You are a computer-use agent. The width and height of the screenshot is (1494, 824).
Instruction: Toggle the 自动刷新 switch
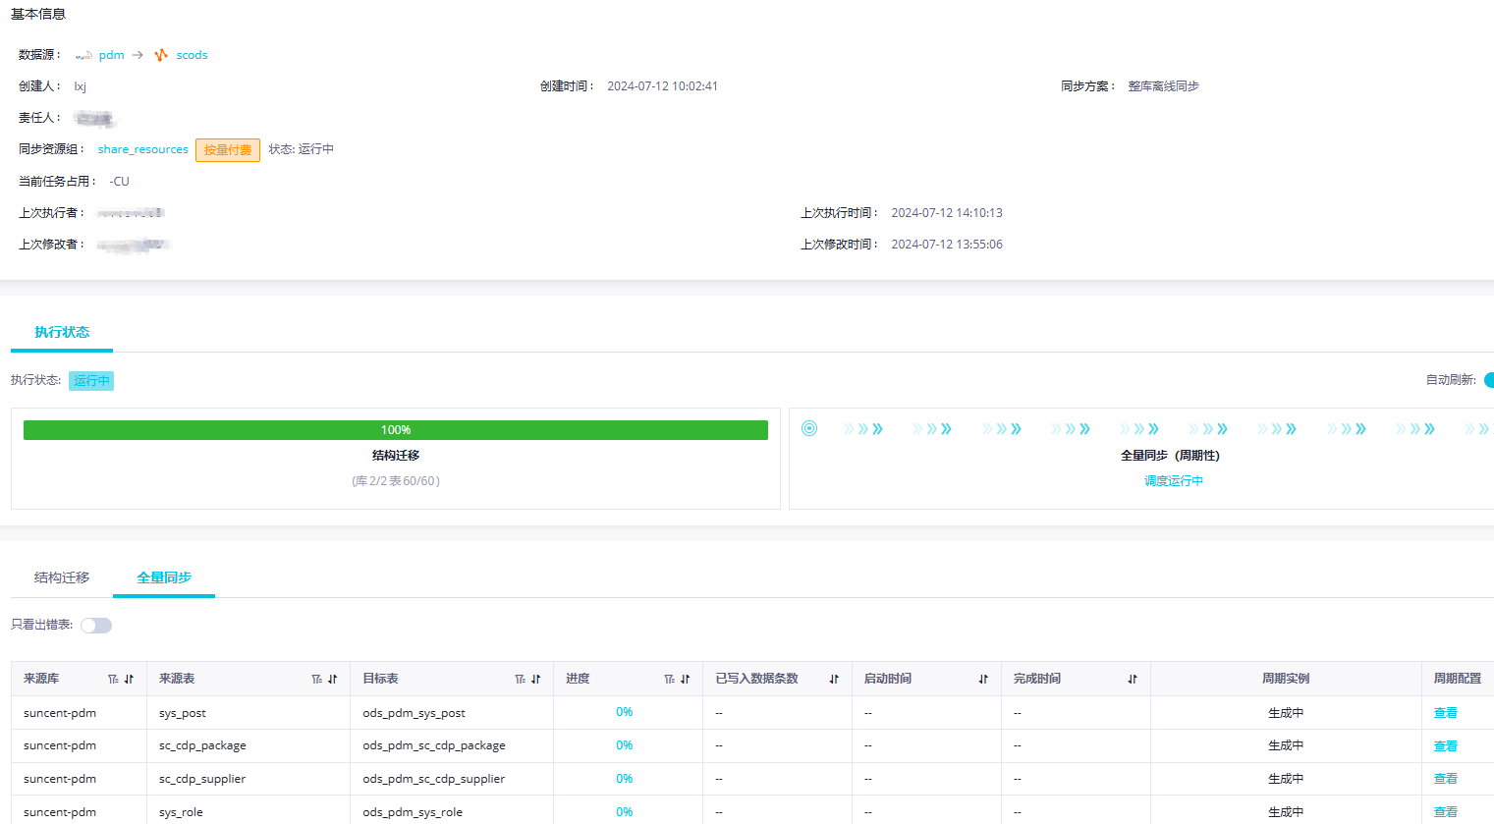pos(1489,380)
